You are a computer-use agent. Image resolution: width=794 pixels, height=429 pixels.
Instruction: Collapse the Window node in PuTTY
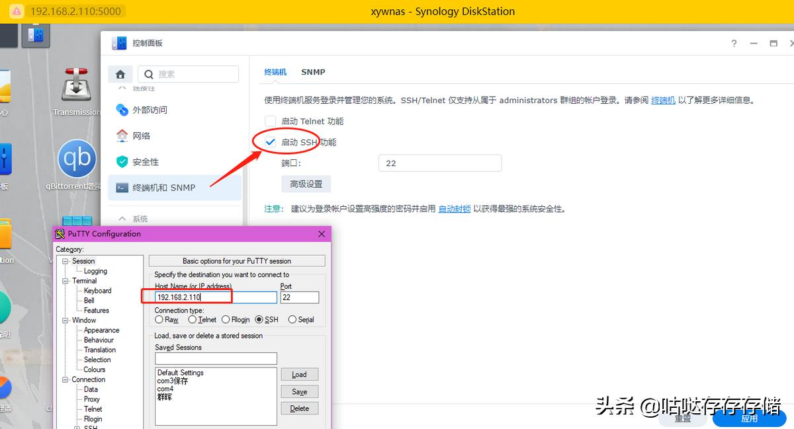[66, 320]
